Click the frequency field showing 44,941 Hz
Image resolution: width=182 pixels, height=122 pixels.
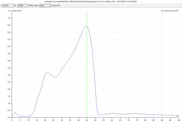pyautogui.click(x=8, y=5)
